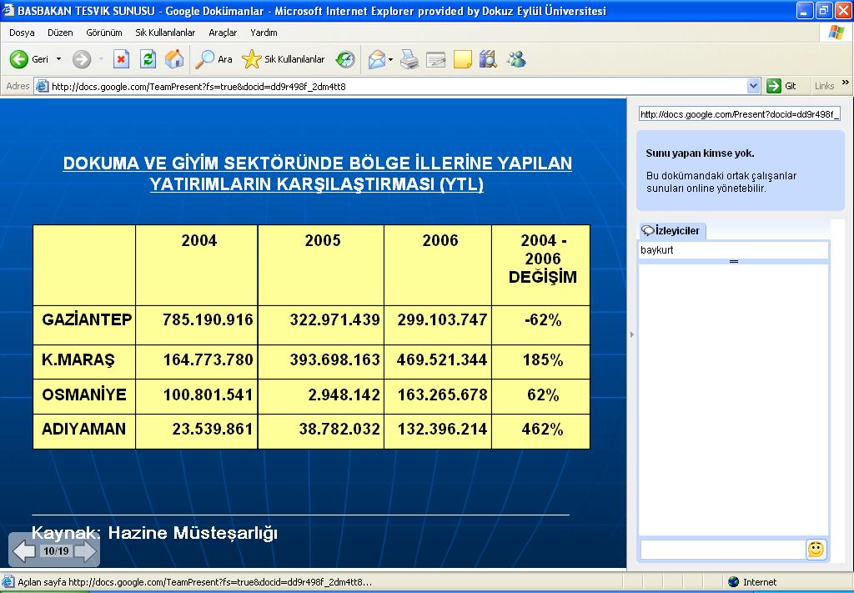854x593 pixels.
Task: Open the Araçlar menu
Action: tap(223, 33)
